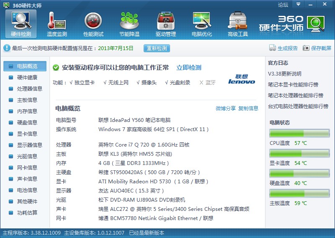Click the 保存截屏 save screenshot icon
Screen dimensions: 335x238
click(306, 48)
